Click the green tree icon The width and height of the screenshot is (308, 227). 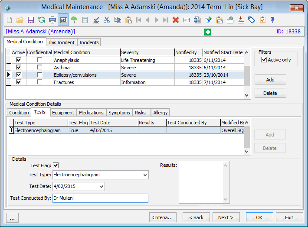pos(74,20)
